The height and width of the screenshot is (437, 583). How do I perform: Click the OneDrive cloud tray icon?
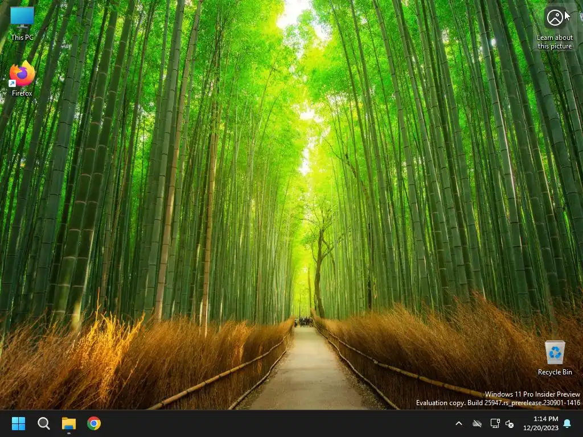click(x=477, y=423)
